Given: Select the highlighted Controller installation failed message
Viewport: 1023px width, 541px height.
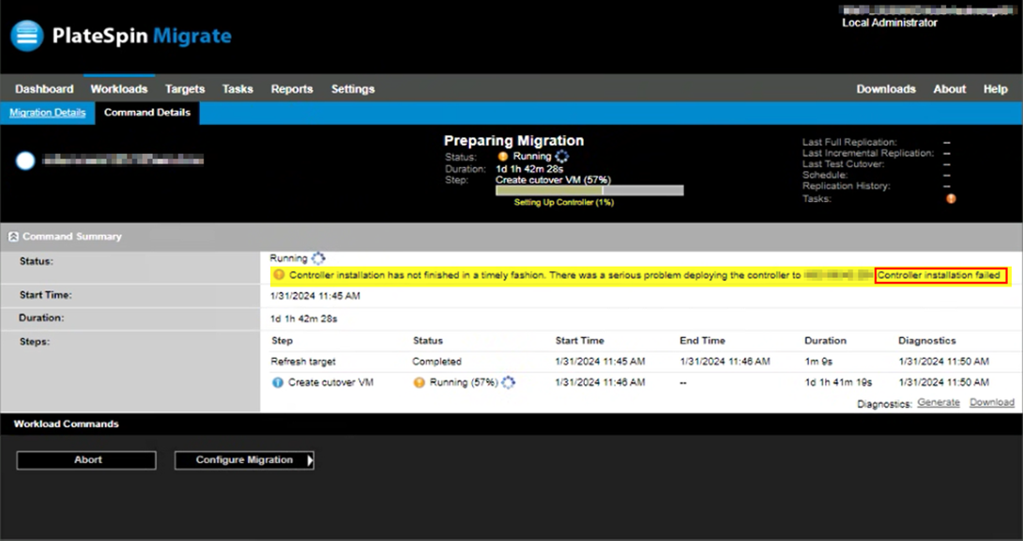Looking at the screenshot, I should 940,274.
